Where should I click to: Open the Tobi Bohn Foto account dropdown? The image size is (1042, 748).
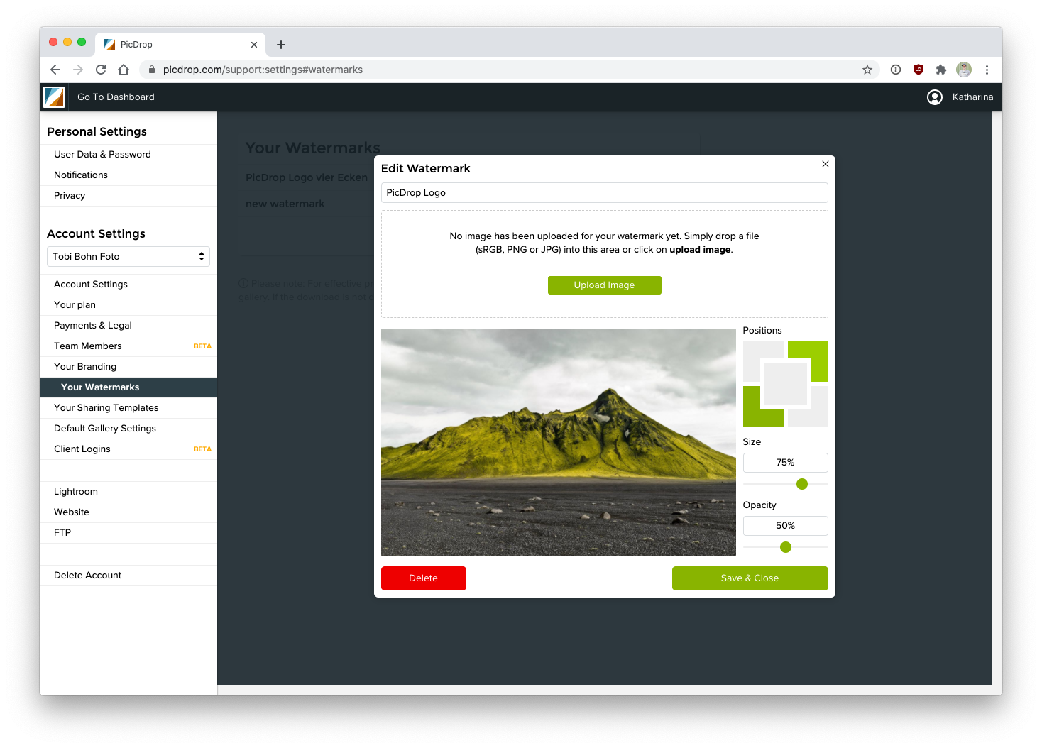pos(128,256)
